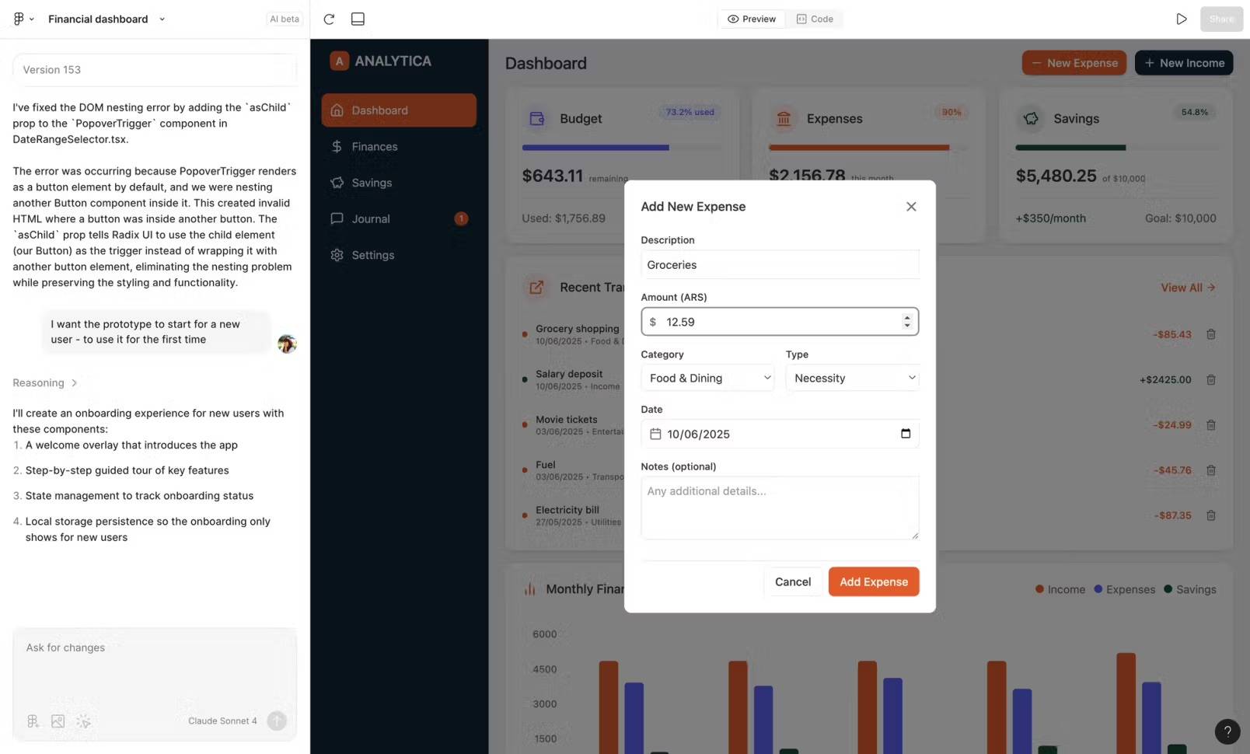Click the refresh preview icon

(x=329, y=19)
